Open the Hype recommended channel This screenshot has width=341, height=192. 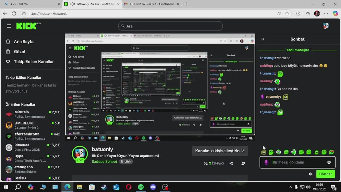tap(33, 158)
